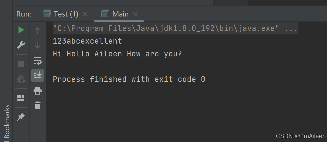Screen dimensions: 327x142
Task: Click the Stop process square icon
Action: [x=21, y=64]
